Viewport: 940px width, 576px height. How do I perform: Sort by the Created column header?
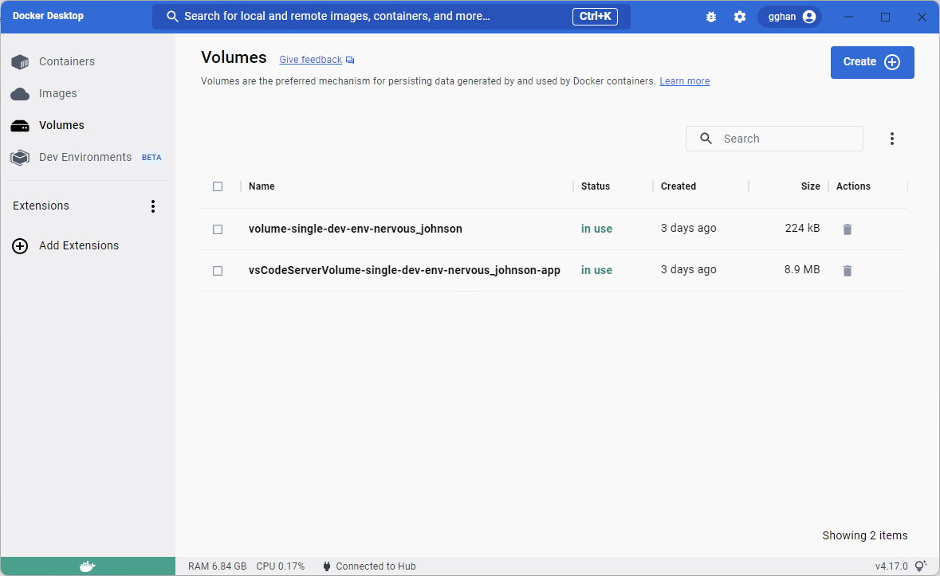678,186
